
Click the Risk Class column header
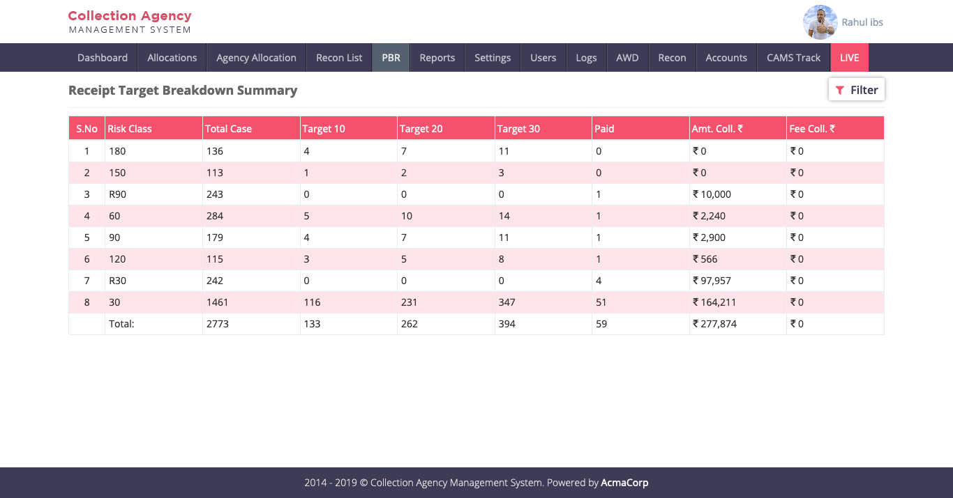coord(130,129)
